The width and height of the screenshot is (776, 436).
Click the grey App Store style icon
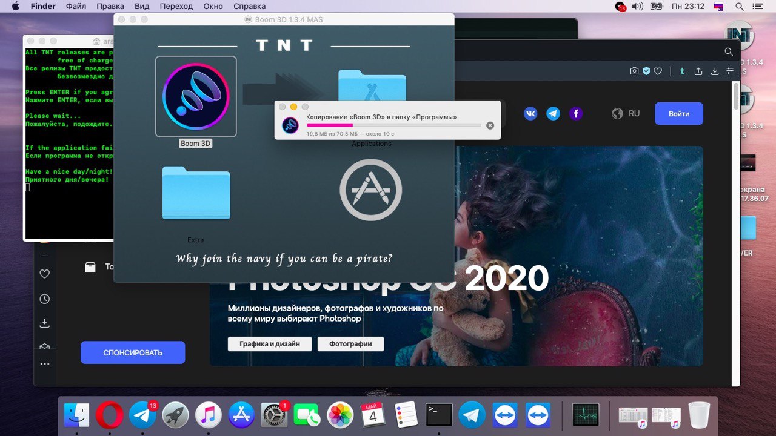pyautogui.click(x=370, y=190)
